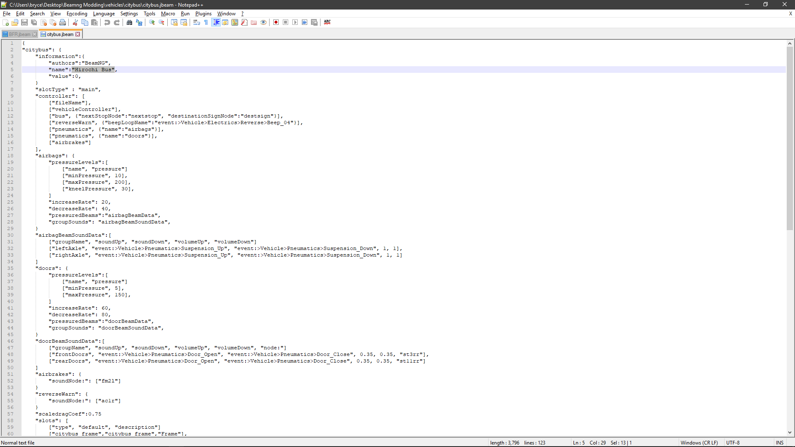The image size is (795, 447).
Task: Open the Encoding menu
Action: (77, 14)
